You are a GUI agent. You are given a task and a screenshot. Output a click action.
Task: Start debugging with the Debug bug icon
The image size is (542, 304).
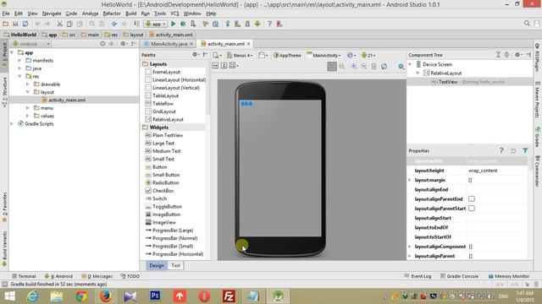click(x=183, y=24)
